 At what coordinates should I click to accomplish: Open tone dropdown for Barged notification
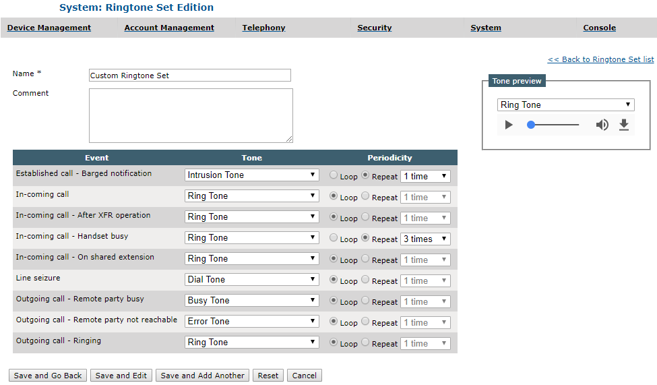coord(252,175)
